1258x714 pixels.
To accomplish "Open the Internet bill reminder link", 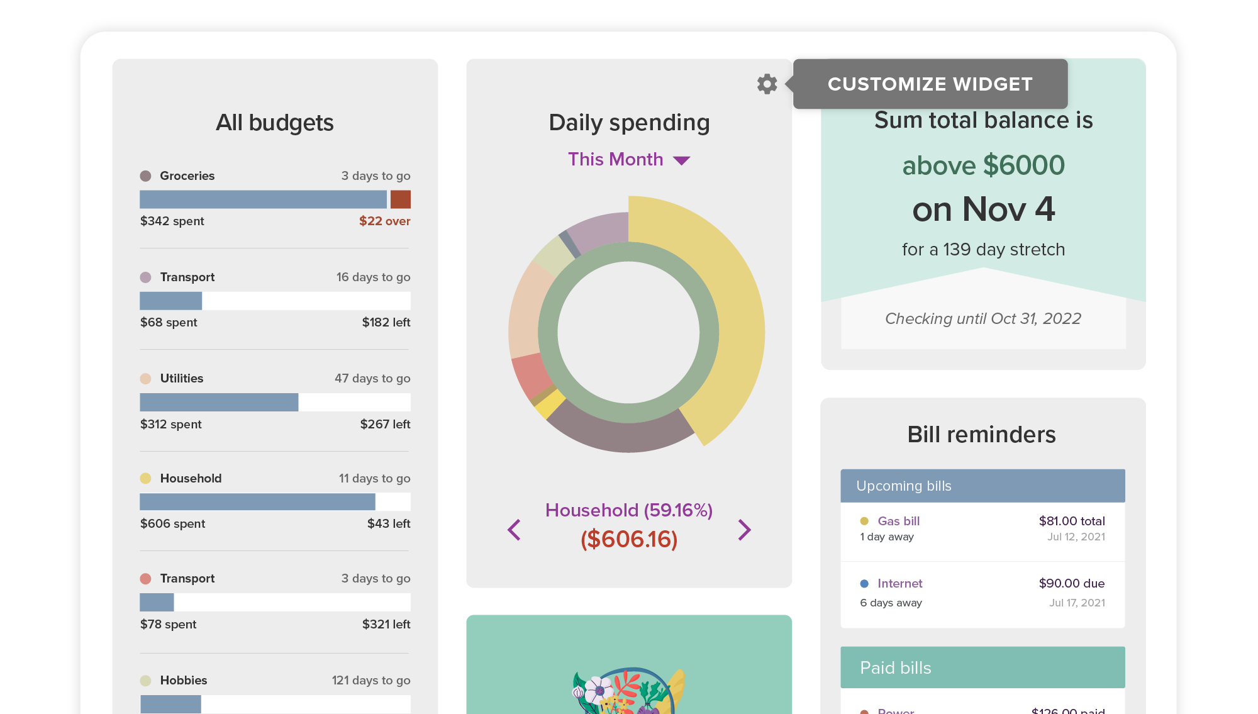I will point(899,583).
